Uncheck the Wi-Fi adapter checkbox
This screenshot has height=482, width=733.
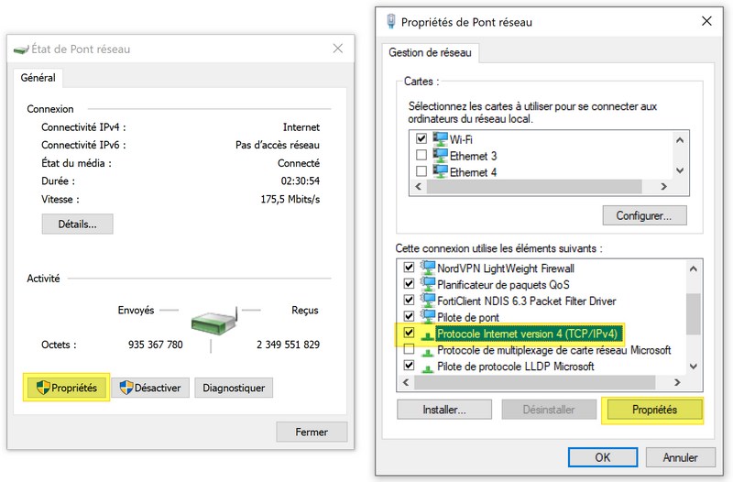pos(421,138)
